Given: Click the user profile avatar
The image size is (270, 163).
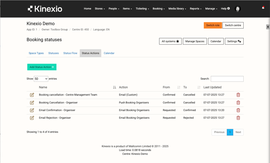Looking at the screenshot, I should click(x=237, y=9).
